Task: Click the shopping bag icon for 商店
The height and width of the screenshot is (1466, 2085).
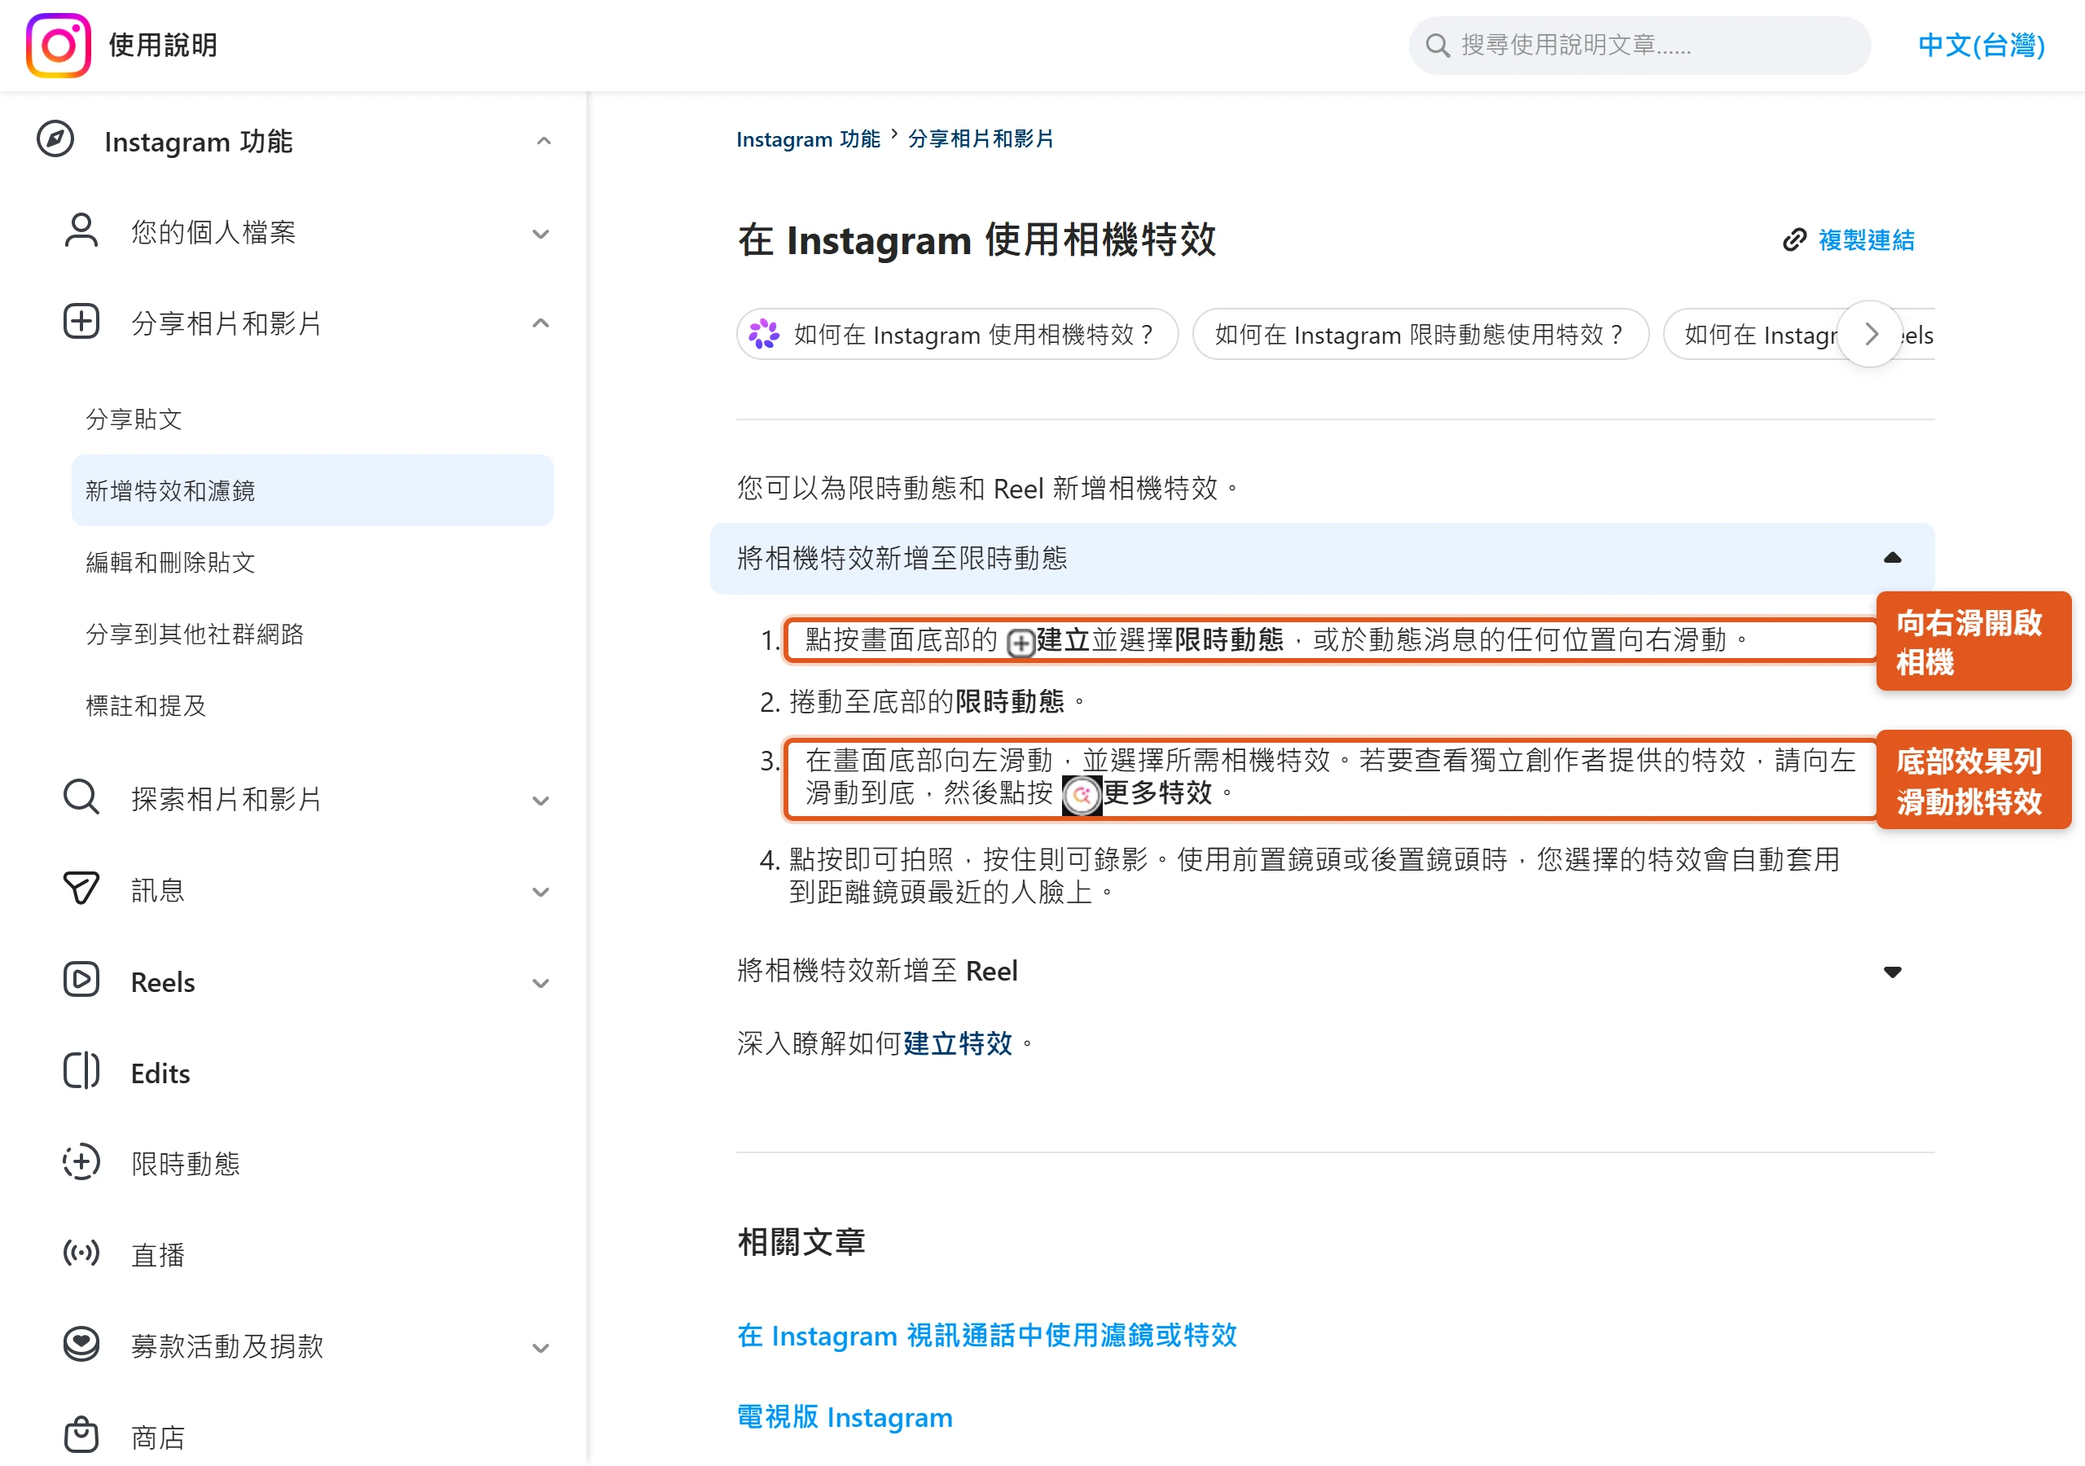Action: tap(81, 1436)
